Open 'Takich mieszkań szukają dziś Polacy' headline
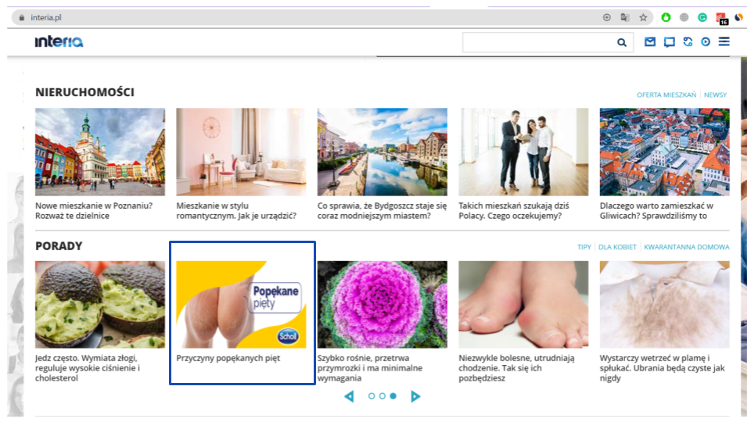Image resolution: width=751 pixels, height=422 pixels. click(x=513, y=210)
